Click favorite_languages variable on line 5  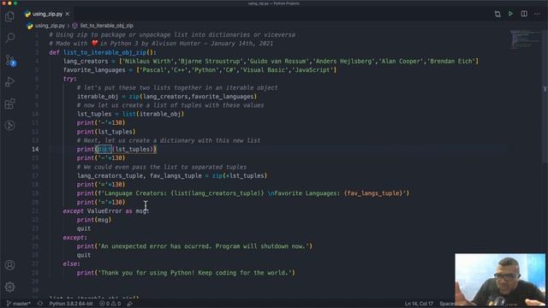click(x=94, y=70)
